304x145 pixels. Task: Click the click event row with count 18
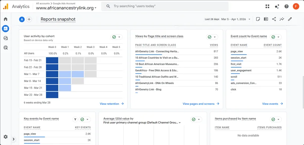click(256, 90)
